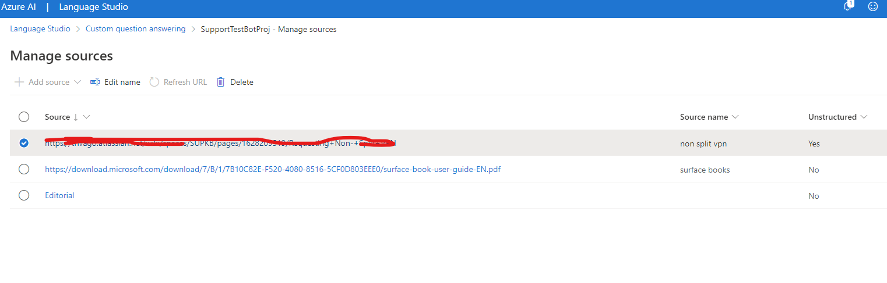
Task: Open the Source name column chevron
Action: click(735, 117)
